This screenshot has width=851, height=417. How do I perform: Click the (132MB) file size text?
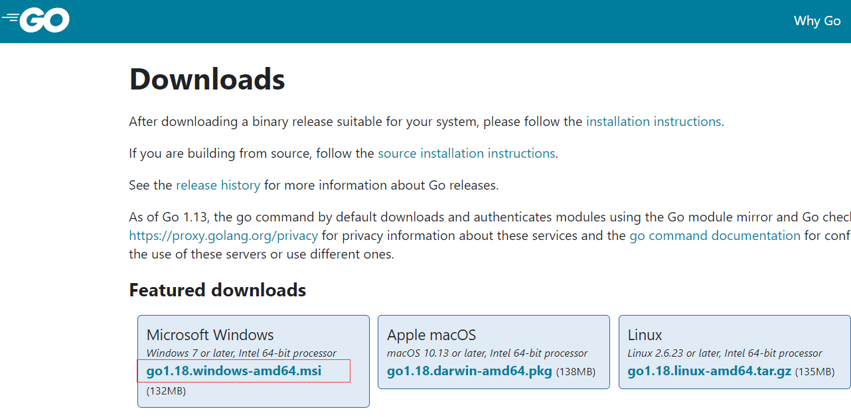tap(166, 390)
